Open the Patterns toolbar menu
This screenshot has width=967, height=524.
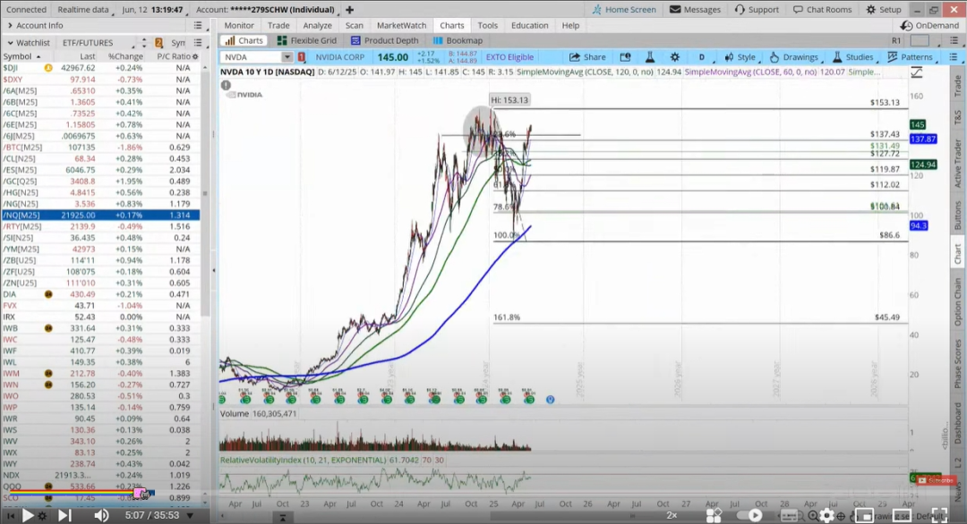point(910,56)
